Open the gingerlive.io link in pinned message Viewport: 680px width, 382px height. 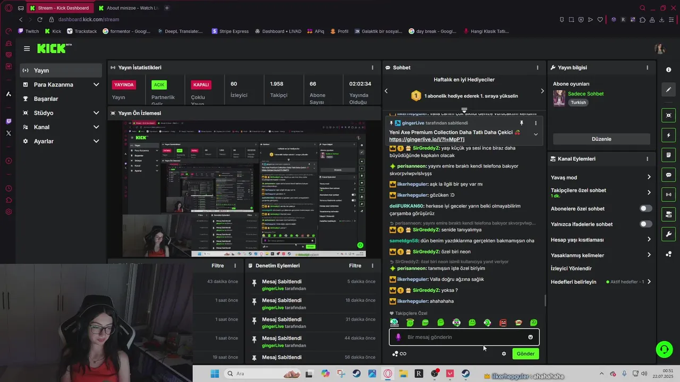point(427,140)
